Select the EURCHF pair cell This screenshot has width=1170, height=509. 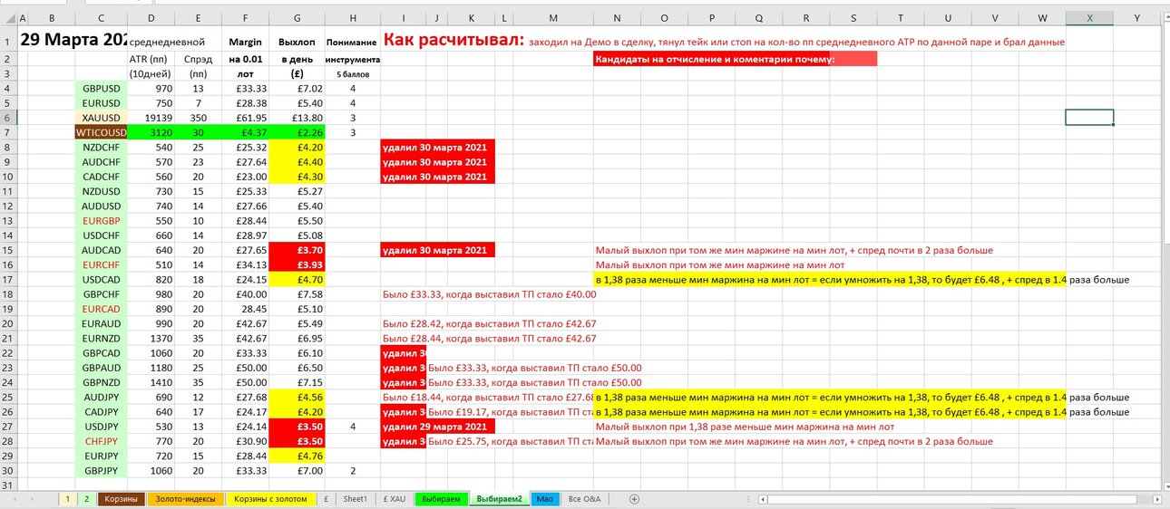coord(102,265)
